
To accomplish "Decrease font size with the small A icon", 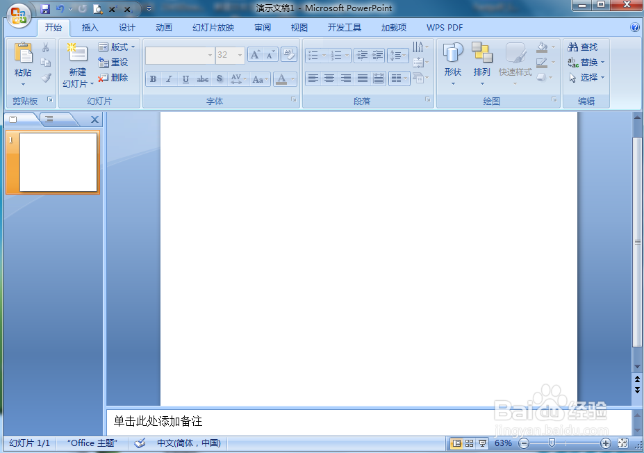I will point(270,55).
